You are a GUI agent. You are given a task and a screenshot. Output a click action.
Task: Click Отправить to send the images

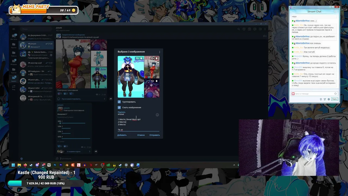(x=154, y=135)
